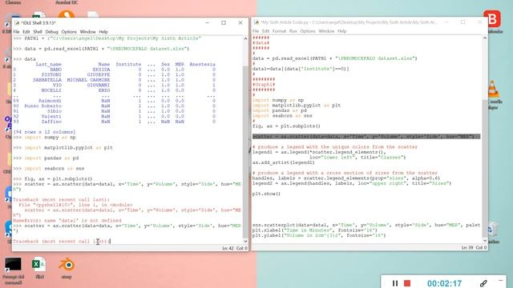
Task: Click code editor scrollbar down arrow
Action: pos(485,240)
